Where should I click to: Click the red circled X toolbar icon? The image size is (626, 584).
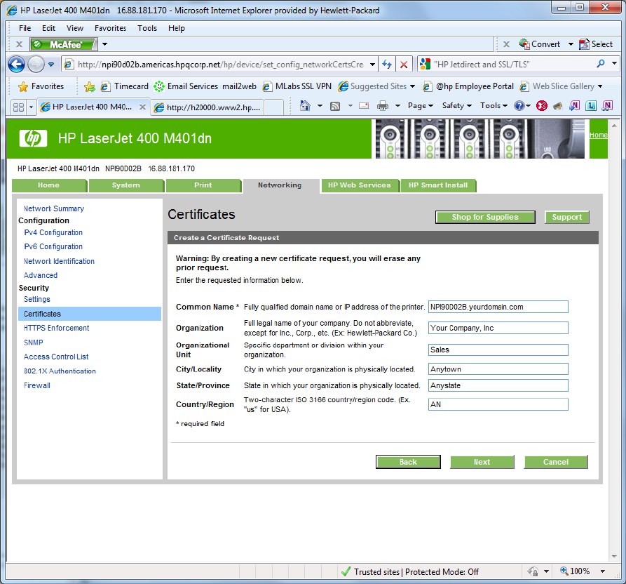pyautogui.click(x=542, y=106)
